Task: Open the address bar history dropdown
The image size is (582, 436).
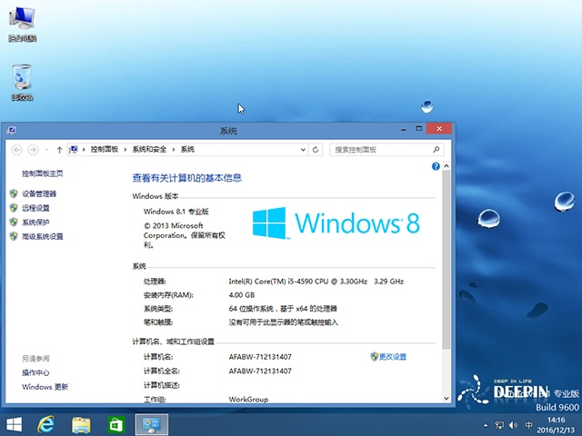Action: 303,149
